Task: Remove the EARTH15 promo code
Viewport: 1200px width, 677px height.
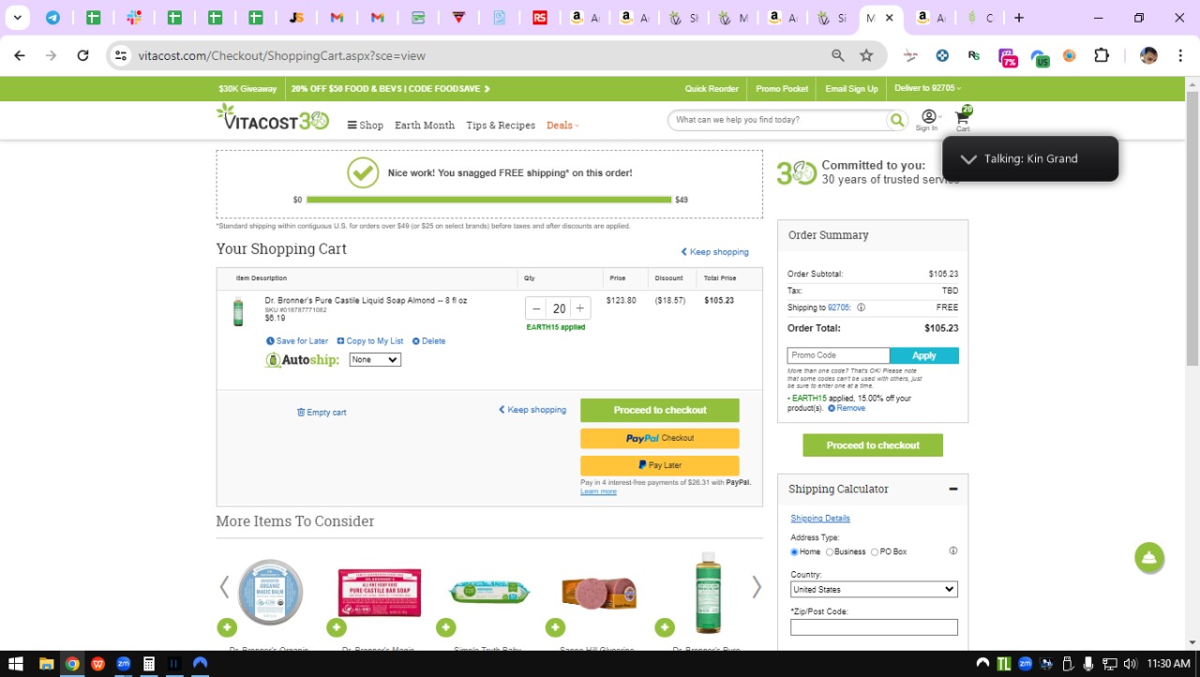Action: click(x=847, y=408)
